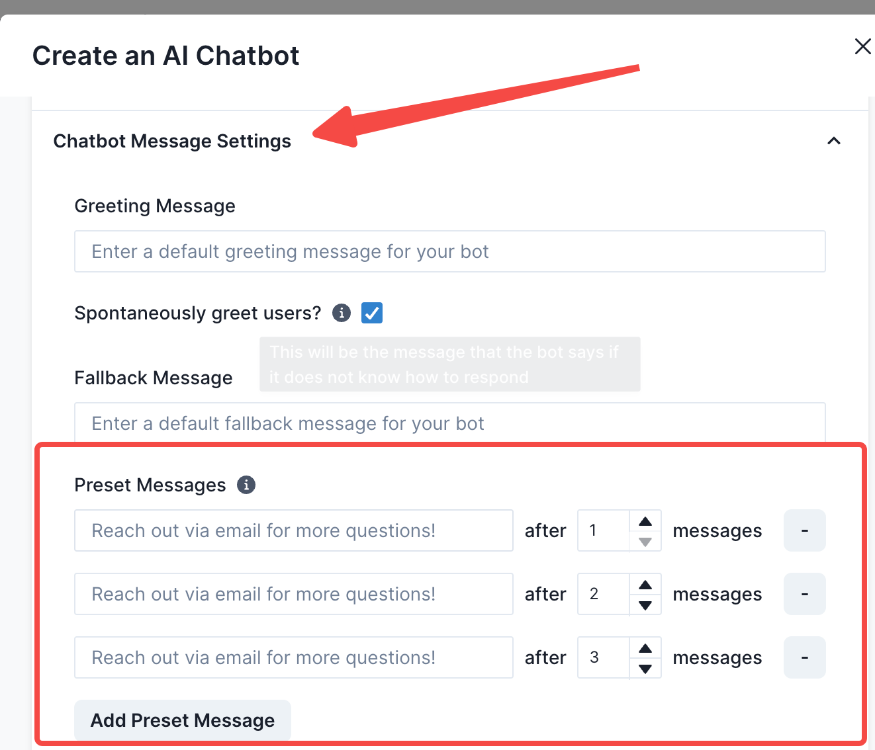Click info icon next to Preset Messages

tap(246, 485)
